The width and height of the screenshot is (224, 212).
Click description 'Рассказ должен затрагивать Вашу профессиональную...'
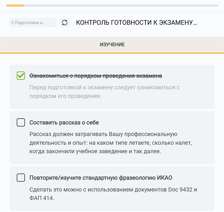(x=111, y=143)
